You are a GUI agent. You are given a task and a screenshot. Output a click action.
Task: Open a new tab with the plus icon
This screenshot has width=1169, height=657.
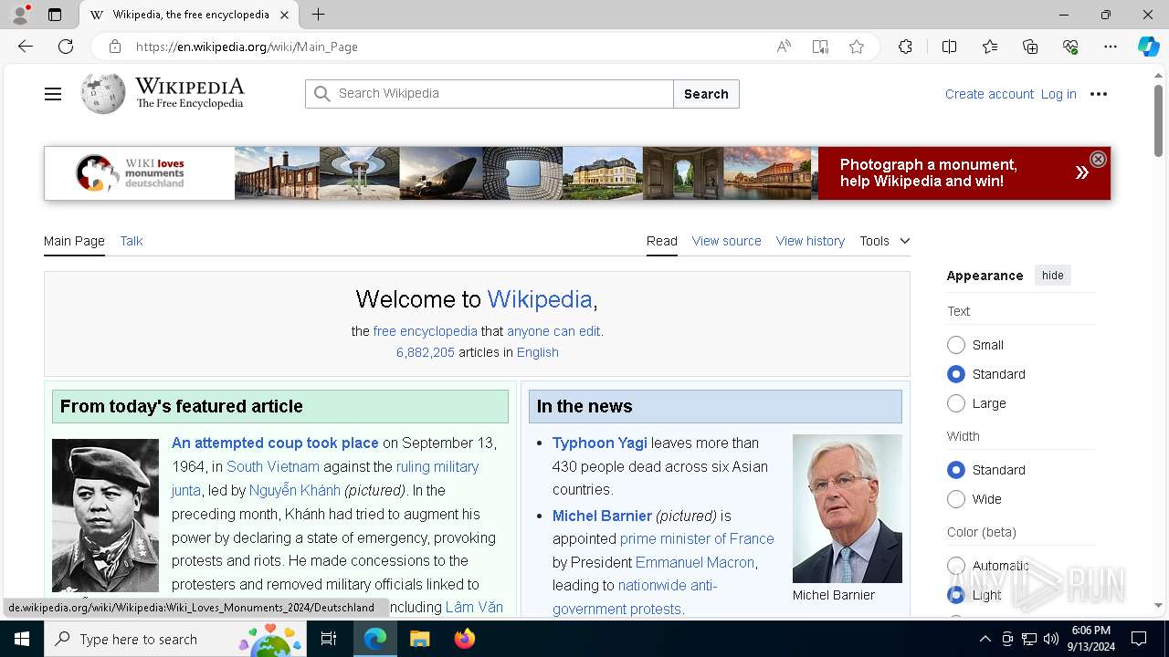pyautogui.click(x=318, y=15)
